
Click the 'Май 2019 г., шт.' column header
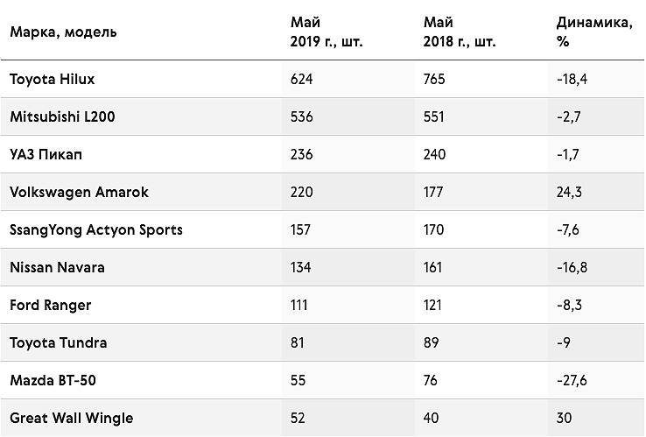[x=327, y=32]
